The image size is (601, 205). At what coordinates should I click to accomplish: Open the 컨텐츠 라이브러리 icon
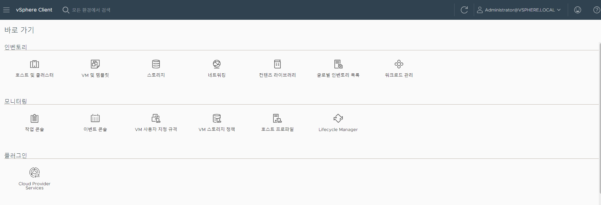(x=277, y=64)
